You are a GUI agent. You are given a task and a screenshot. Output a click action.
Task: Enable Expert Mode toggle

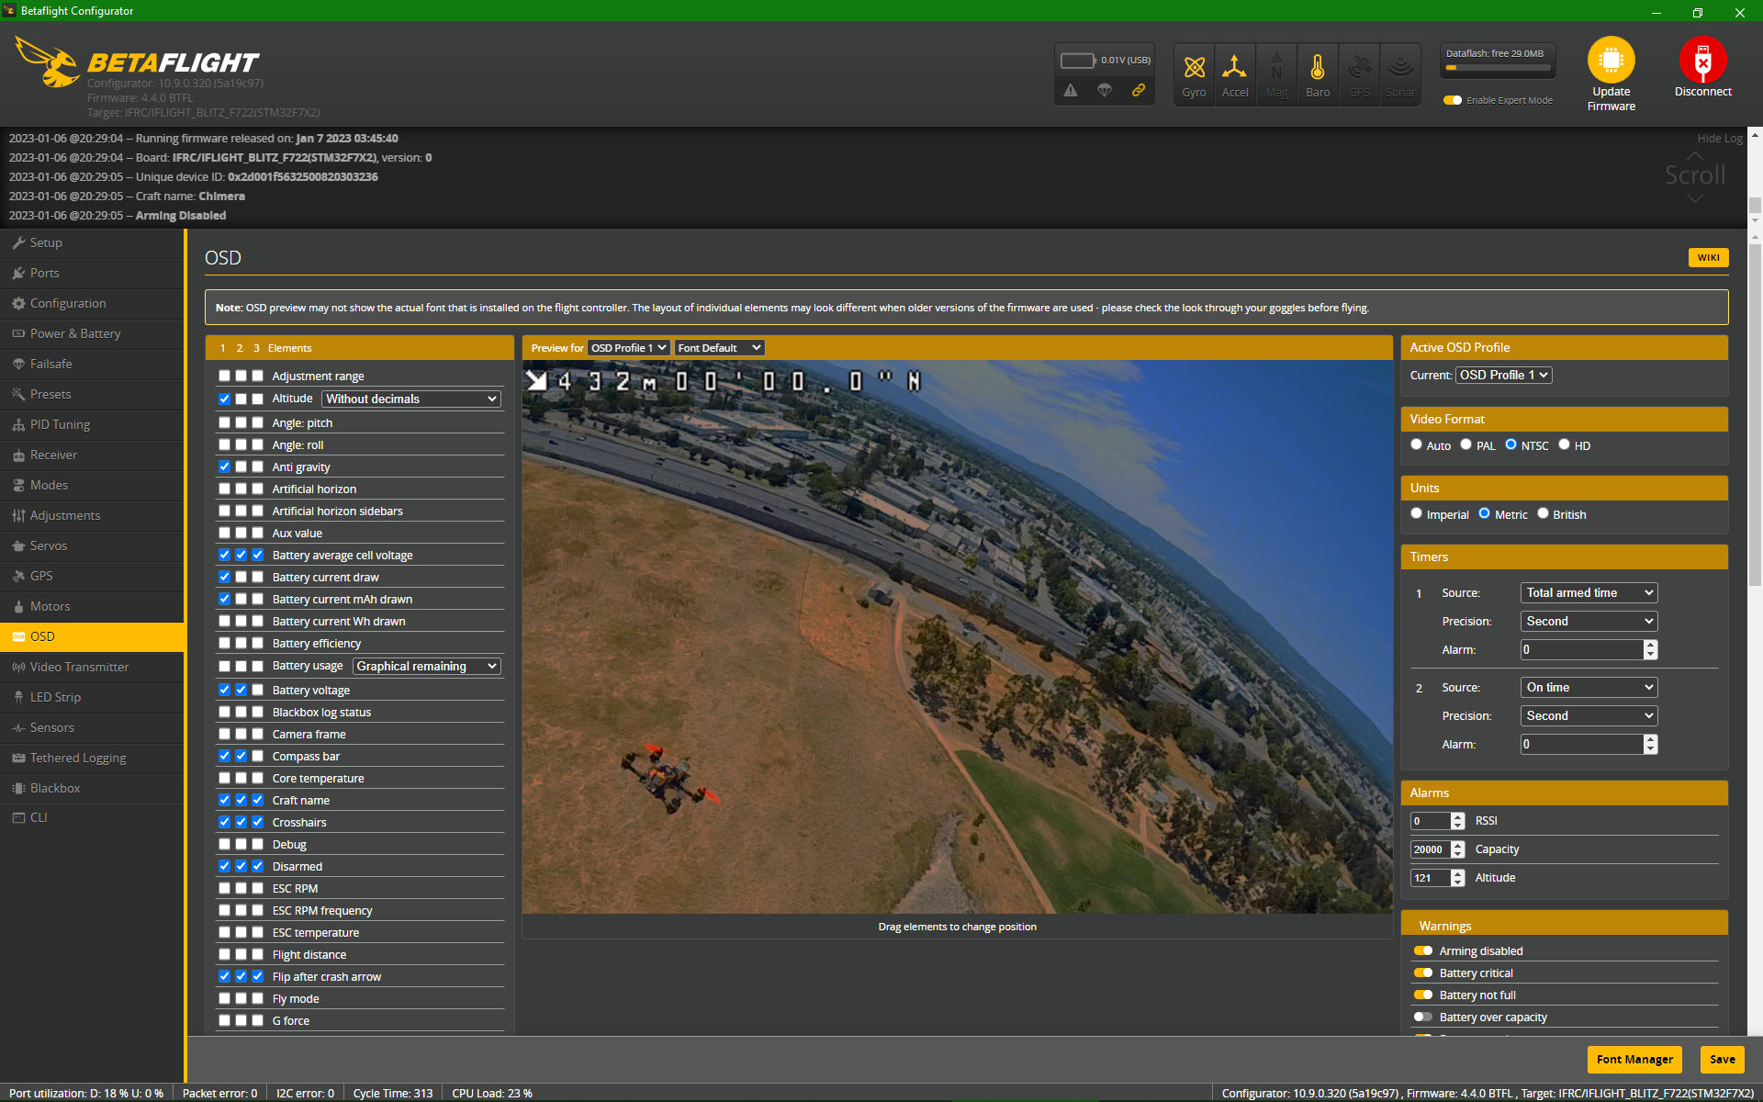[x=1453, y=100]
